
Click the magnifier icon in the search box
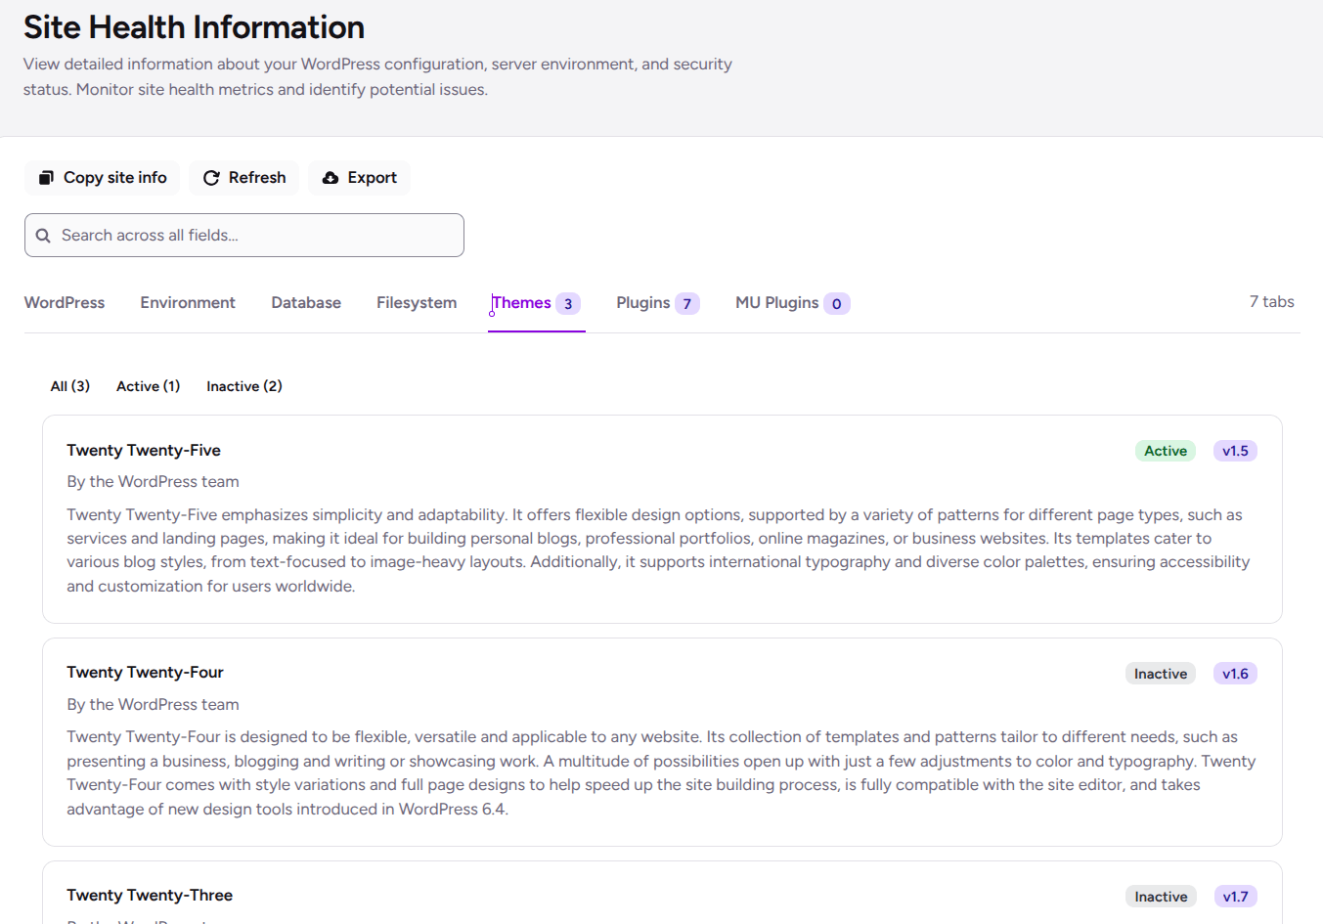(x=43, y=236)
